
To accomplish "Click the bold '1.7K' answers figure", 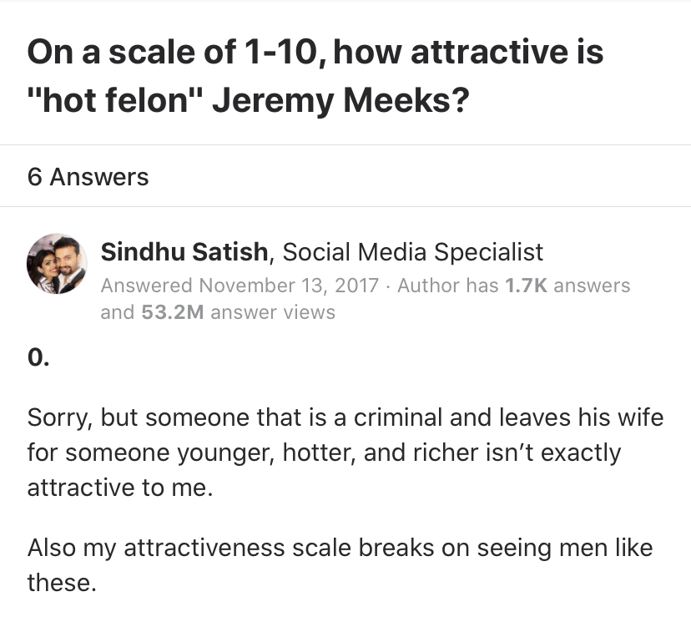I will (527, 286).
